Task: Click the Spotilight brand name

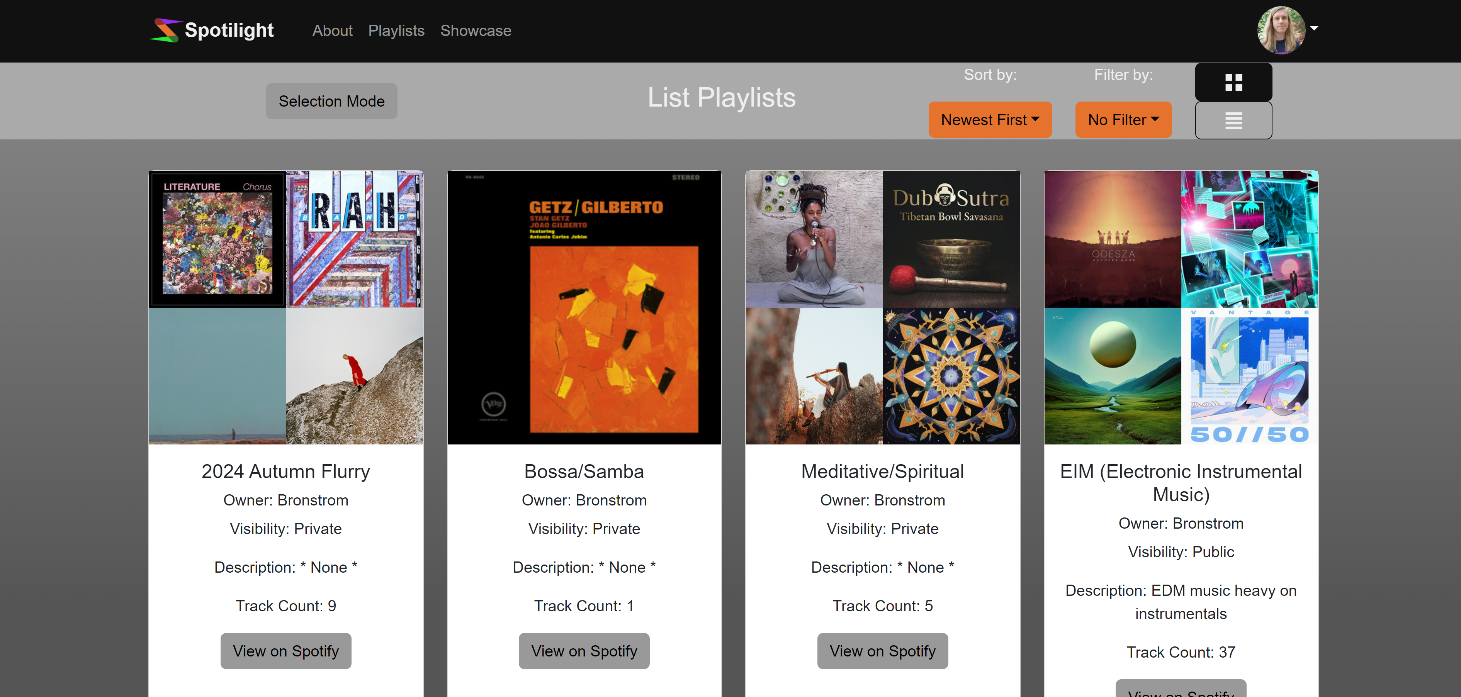Action: [229, 30]
